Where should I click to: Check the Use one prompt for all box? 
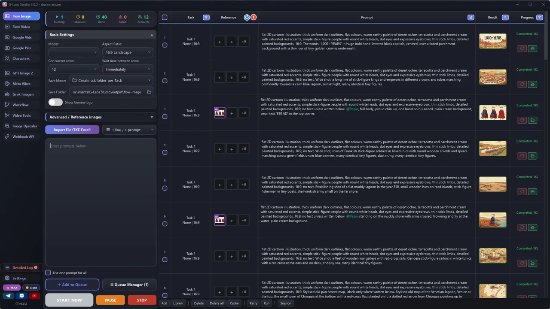(48, 273)
